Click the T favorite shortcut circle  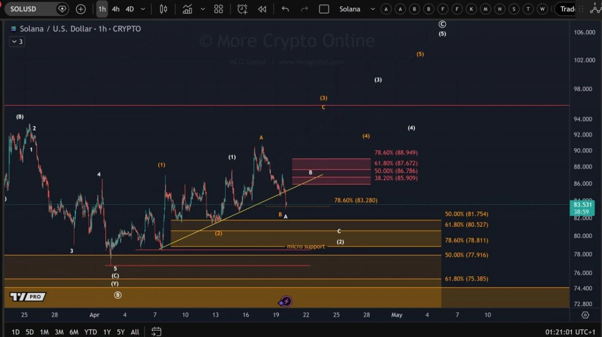528,9
